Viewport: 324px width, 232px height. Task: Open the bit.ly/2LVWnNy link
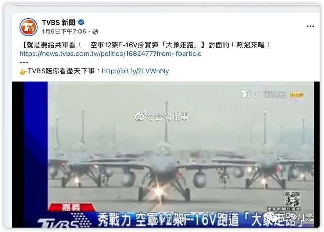135,71
